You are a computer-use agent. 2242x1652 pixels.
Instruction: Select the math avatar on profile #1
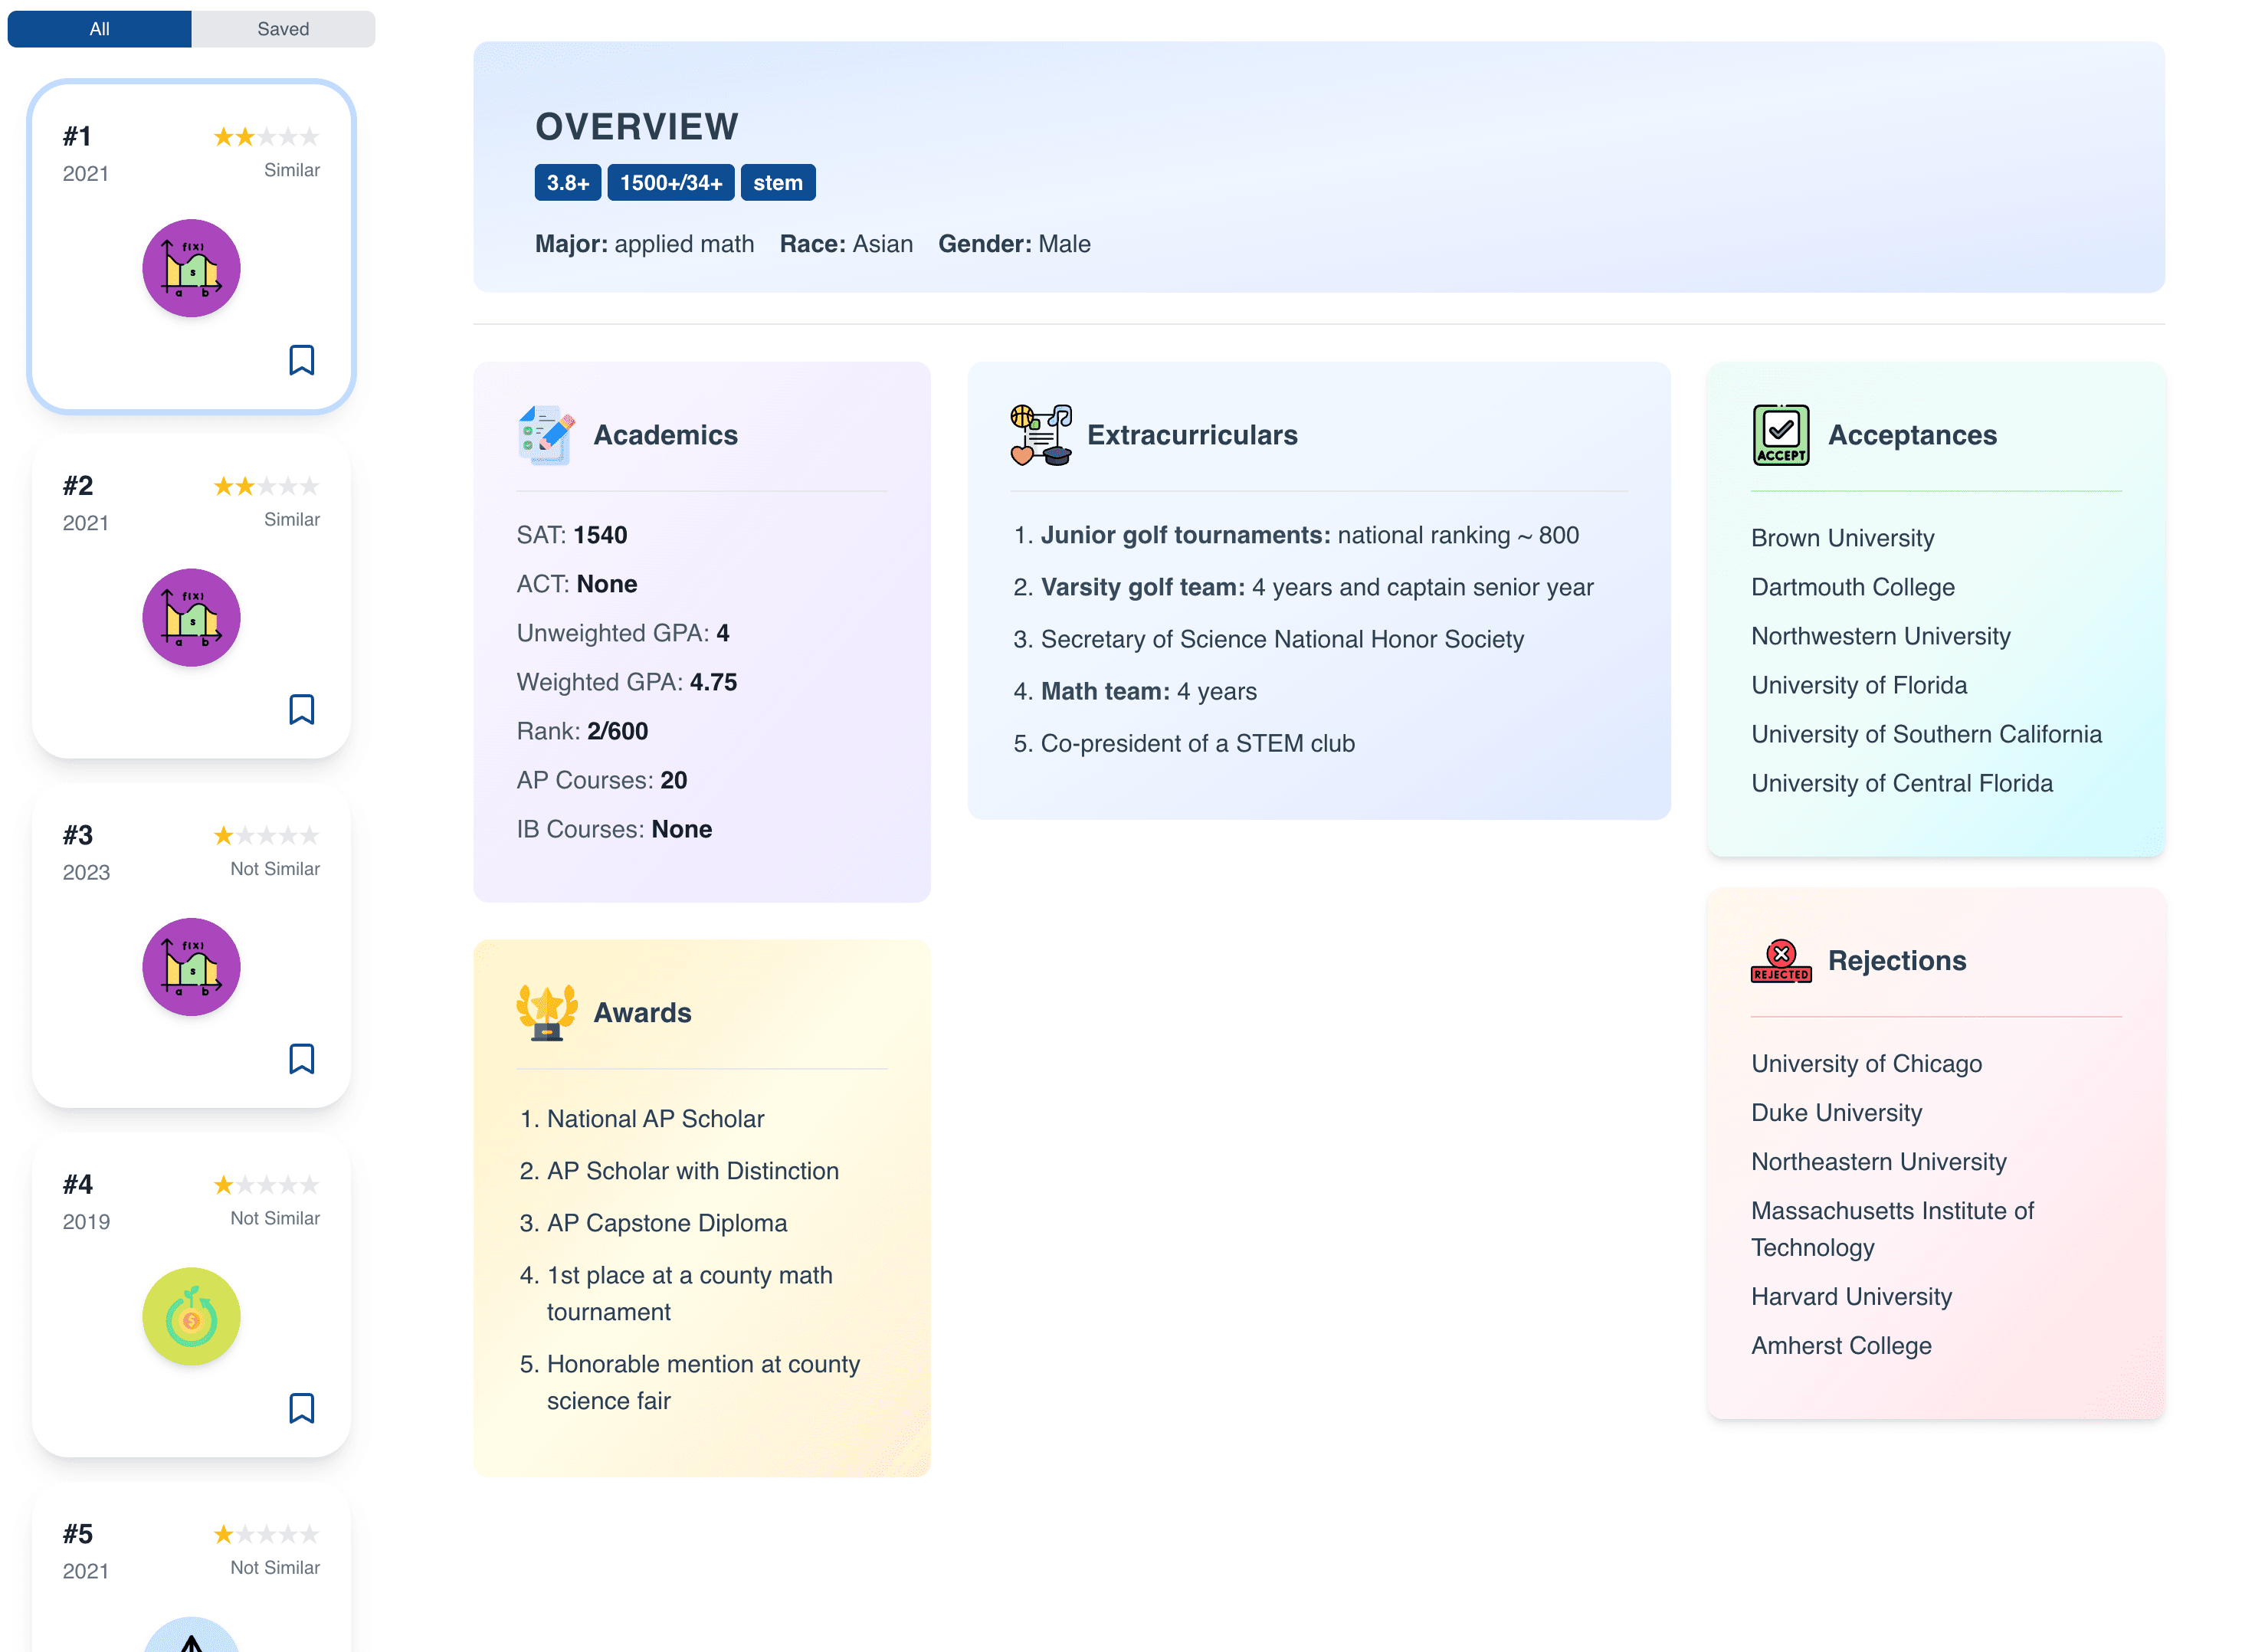[x=191, y=268]
